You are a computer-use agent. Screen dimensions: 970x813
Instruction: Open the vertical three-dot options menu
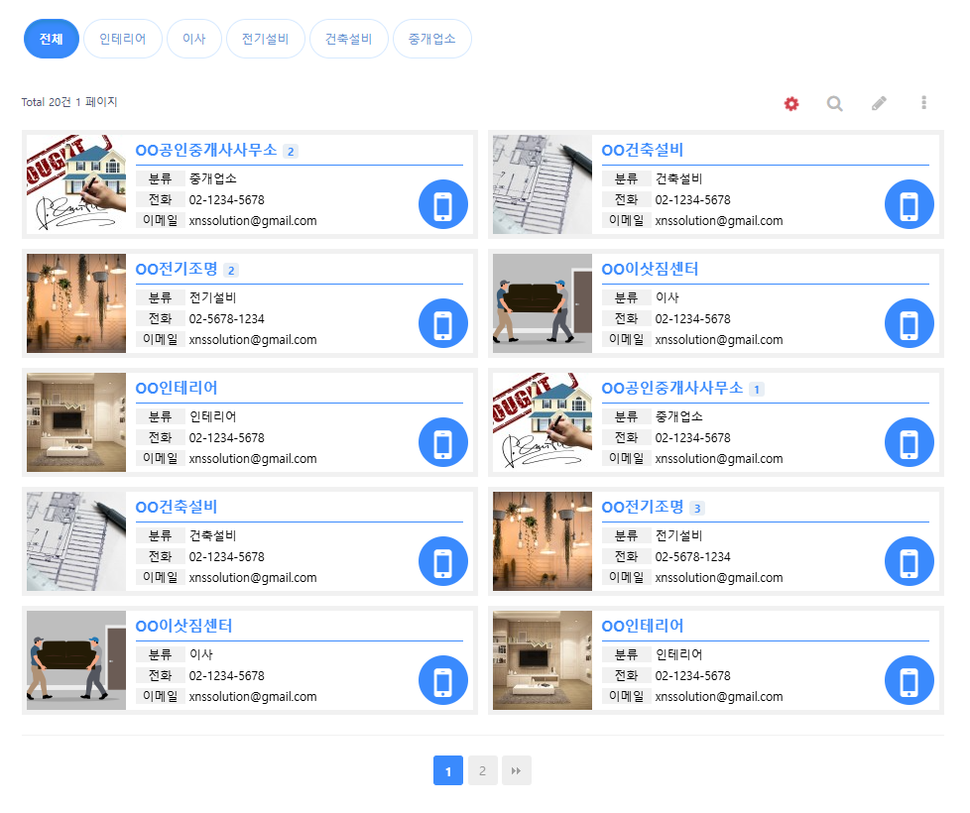click(923, 102)
